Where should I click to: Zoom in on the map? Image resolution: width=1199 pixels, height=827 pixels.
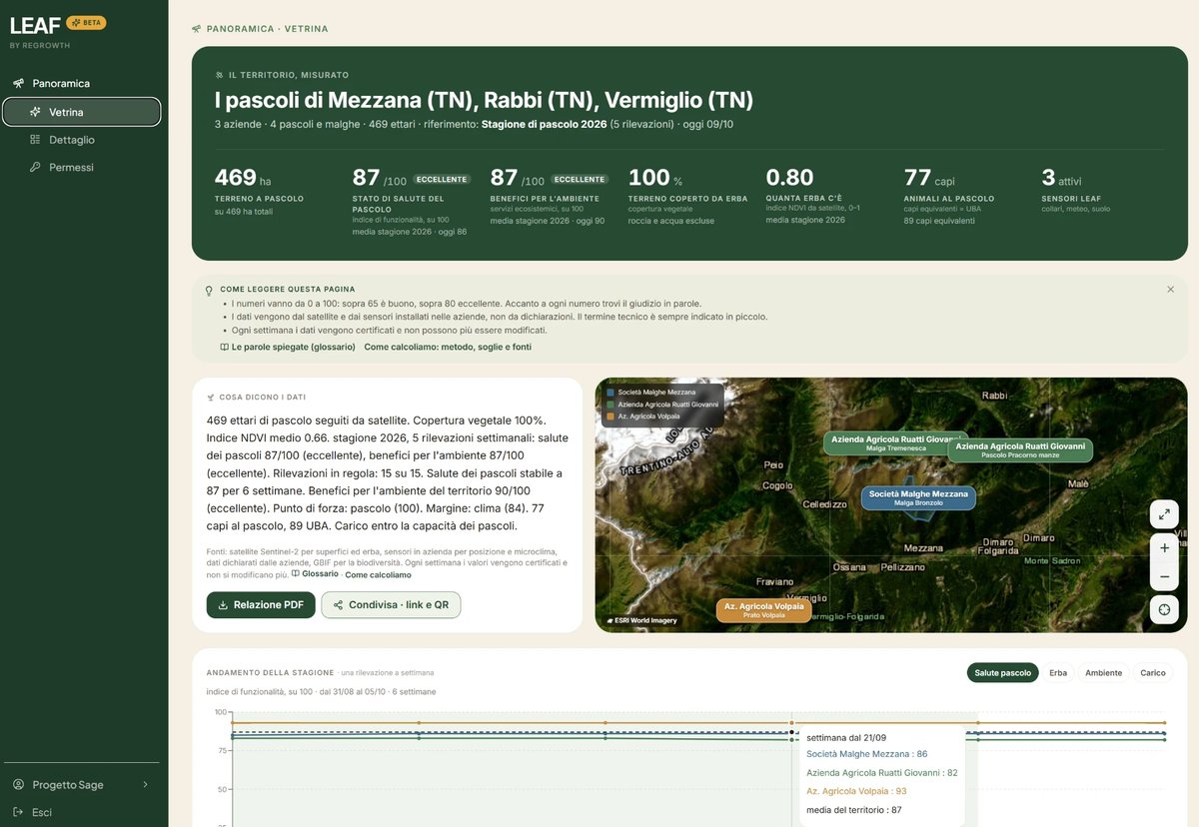(x=1164, y=547)
